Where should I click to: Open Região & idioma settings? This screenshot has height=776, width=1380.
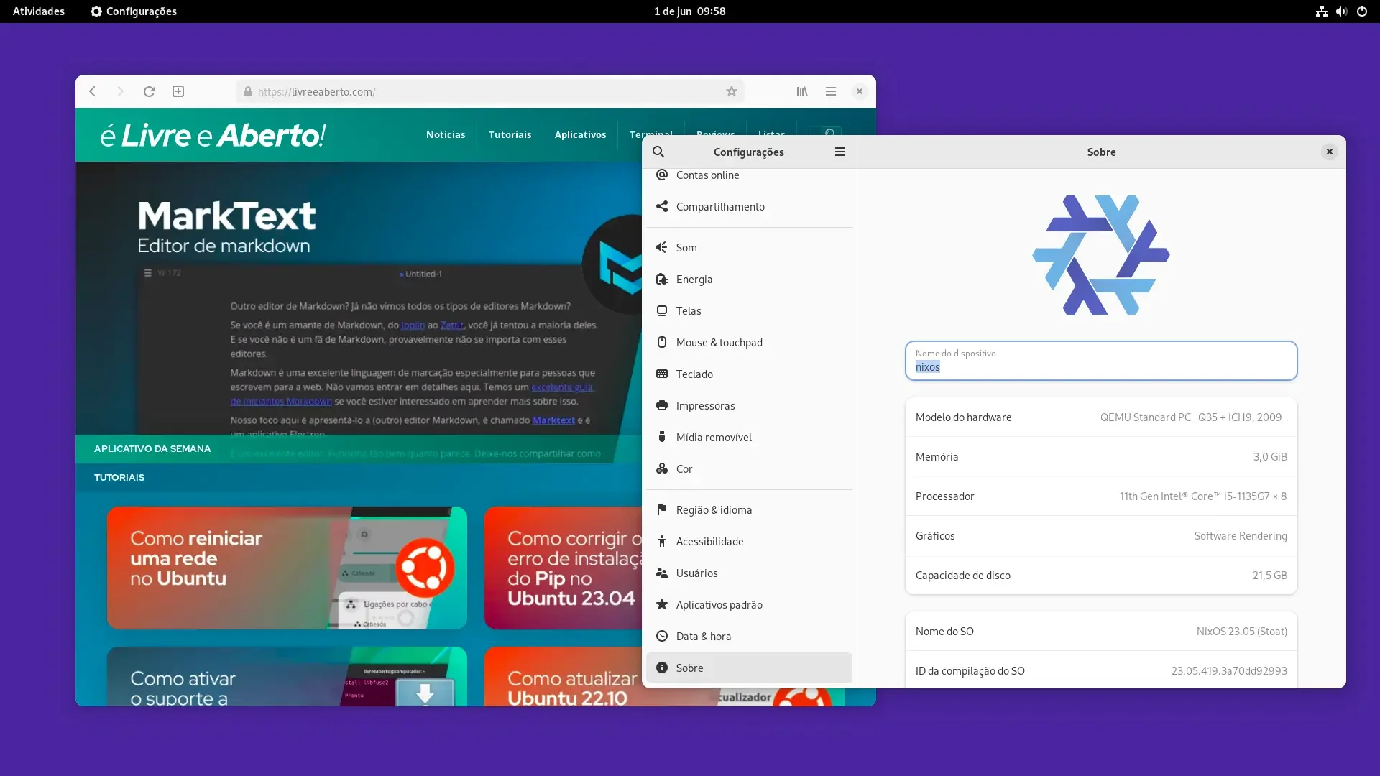pos(749,510)
